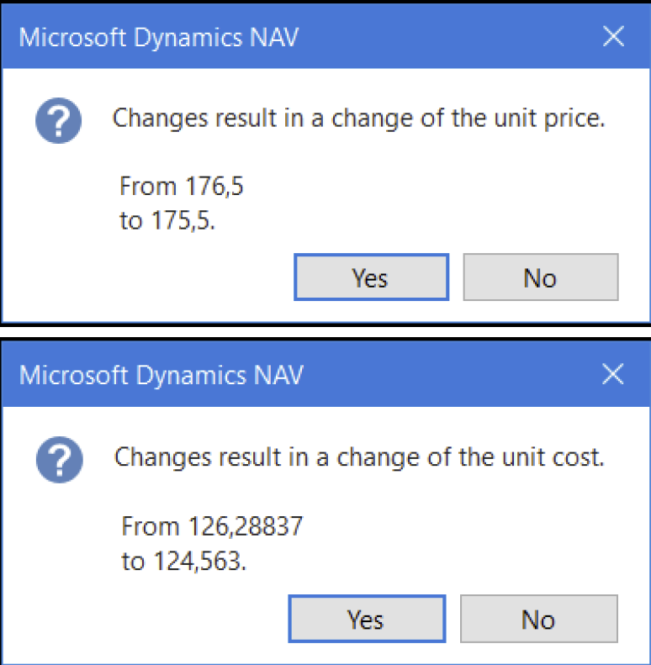Click the Microsoft Dynamics NAV title of price dialog
This screenshot has width=651, height=665.
point(159,39)
